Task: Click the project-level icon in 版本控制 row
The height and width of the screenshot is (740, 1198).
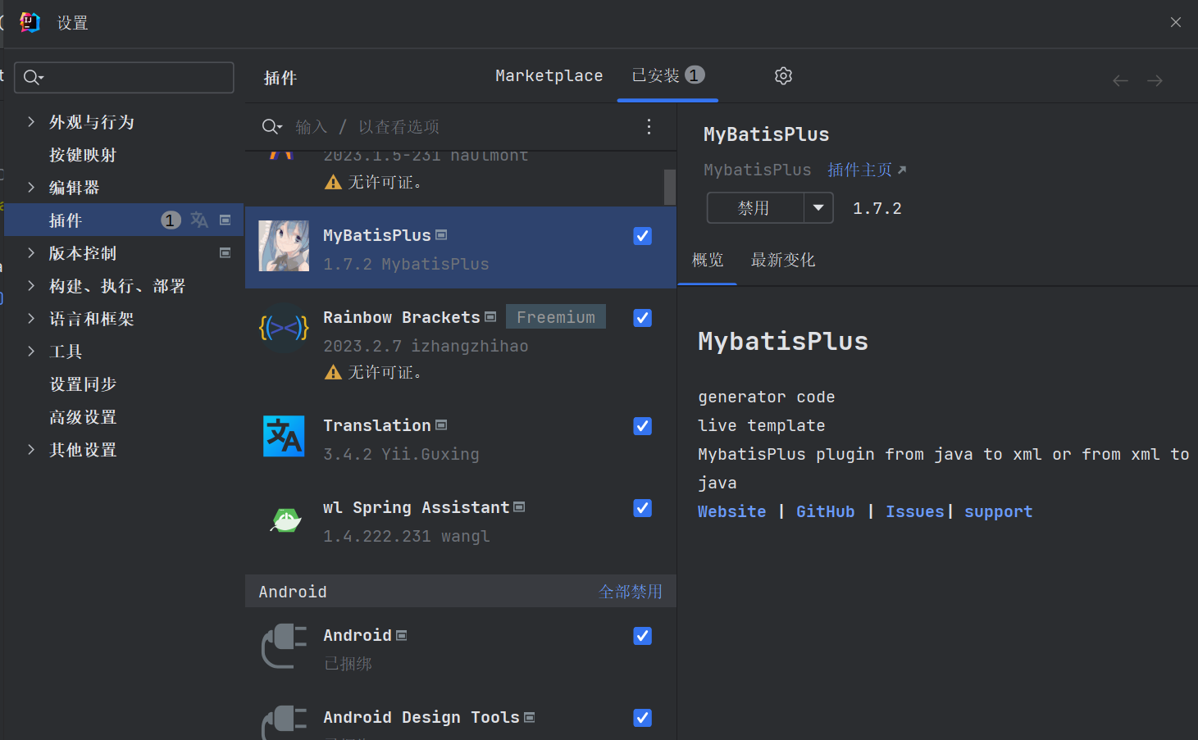Action: tap(225, 252)
